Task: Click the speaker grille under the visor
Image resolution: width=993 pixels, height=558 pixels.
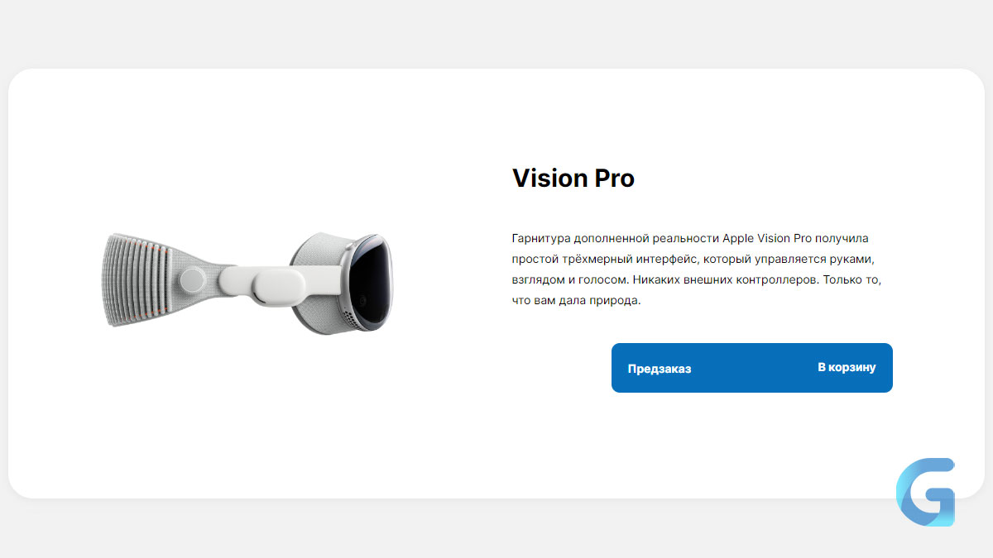Action: tap(352, 317)
